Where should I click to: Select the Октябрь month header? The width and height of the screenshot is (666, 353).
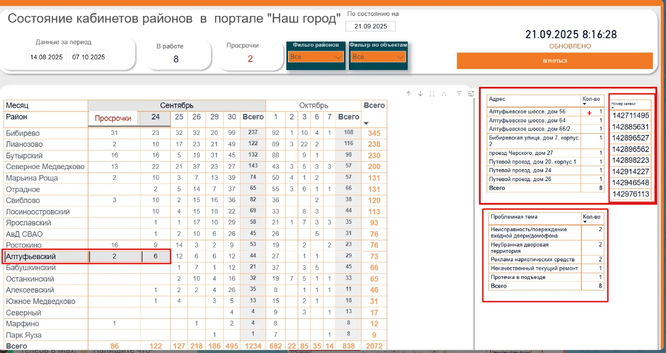314,105
